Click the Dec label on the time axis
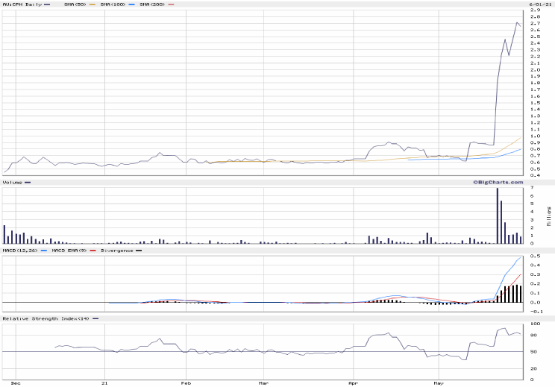The width and height of the screenshot is (555, 387). 16,383
